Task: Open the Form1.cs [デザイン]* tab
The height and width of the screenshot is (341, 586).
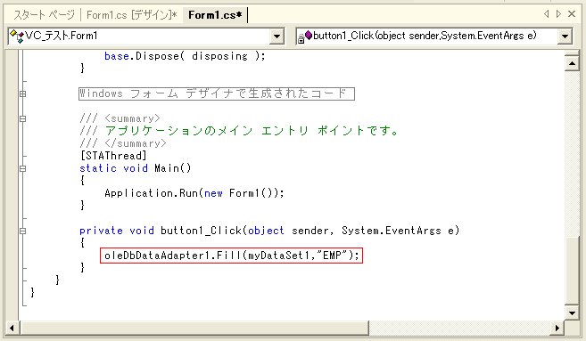Action: tap(131, 15)
